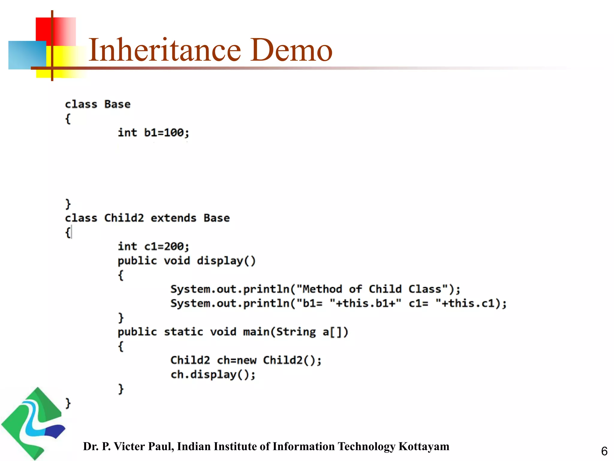Click the opening brace with text cursor
614x461 pixels.
point(68,232)
